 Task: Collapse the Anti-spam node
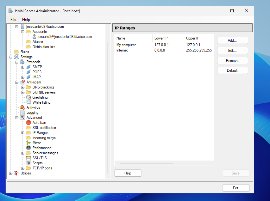[x=16, y=82]
